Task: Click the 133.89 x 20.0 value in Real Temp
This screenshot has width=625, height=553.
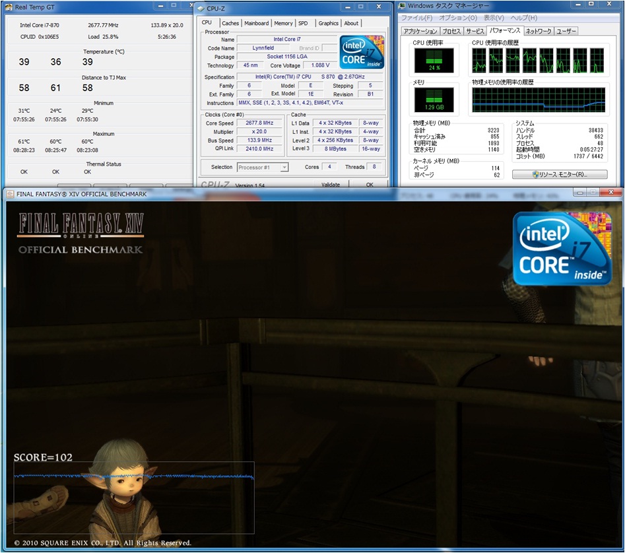Action: tap(167, 25)
